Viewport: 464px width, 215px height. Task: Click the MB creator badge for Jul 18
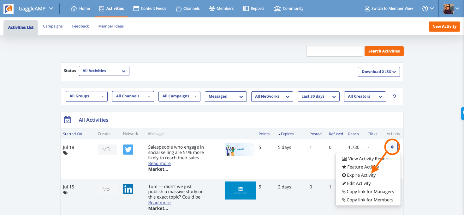point(107,150)
